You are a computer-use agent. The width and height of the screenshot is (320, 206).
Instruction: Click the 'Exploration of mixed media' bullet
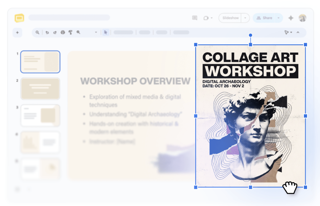pos(135,101)
